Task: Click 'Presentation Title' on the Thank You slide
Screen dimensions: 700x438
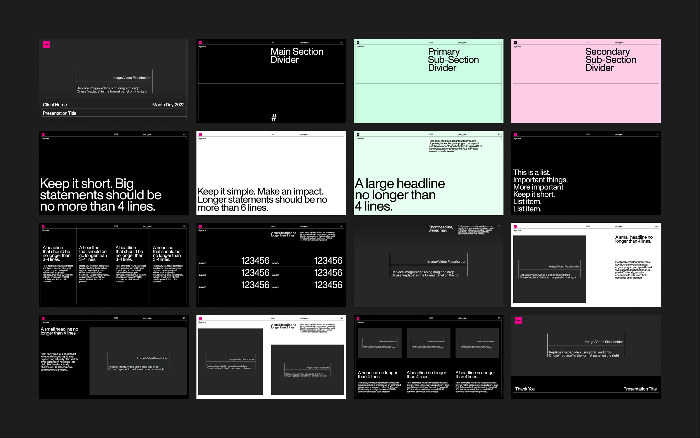Action: (x=640, y=389)
